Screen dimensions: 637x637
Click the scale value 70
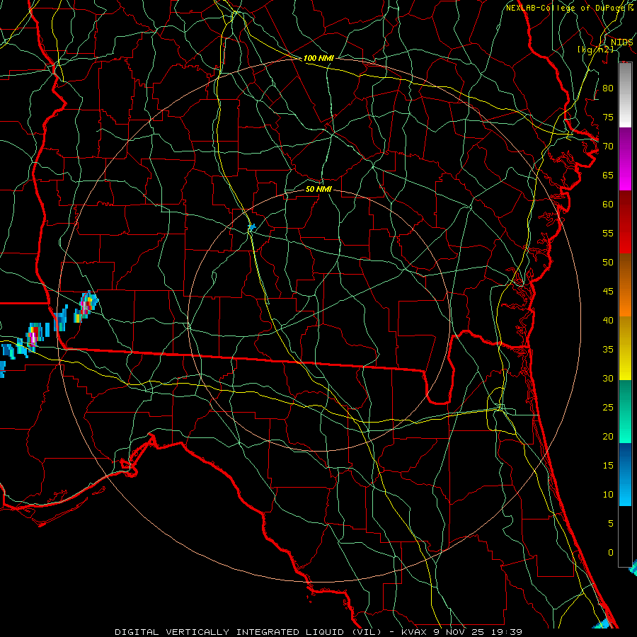pos(608,147)
